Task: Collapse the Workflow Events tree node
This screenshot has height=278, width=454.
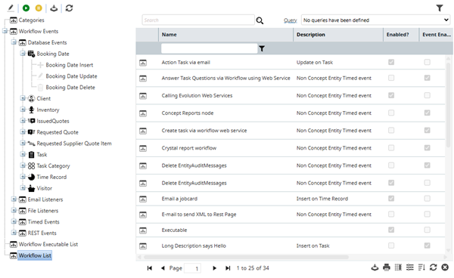Action: coord(5,31)
